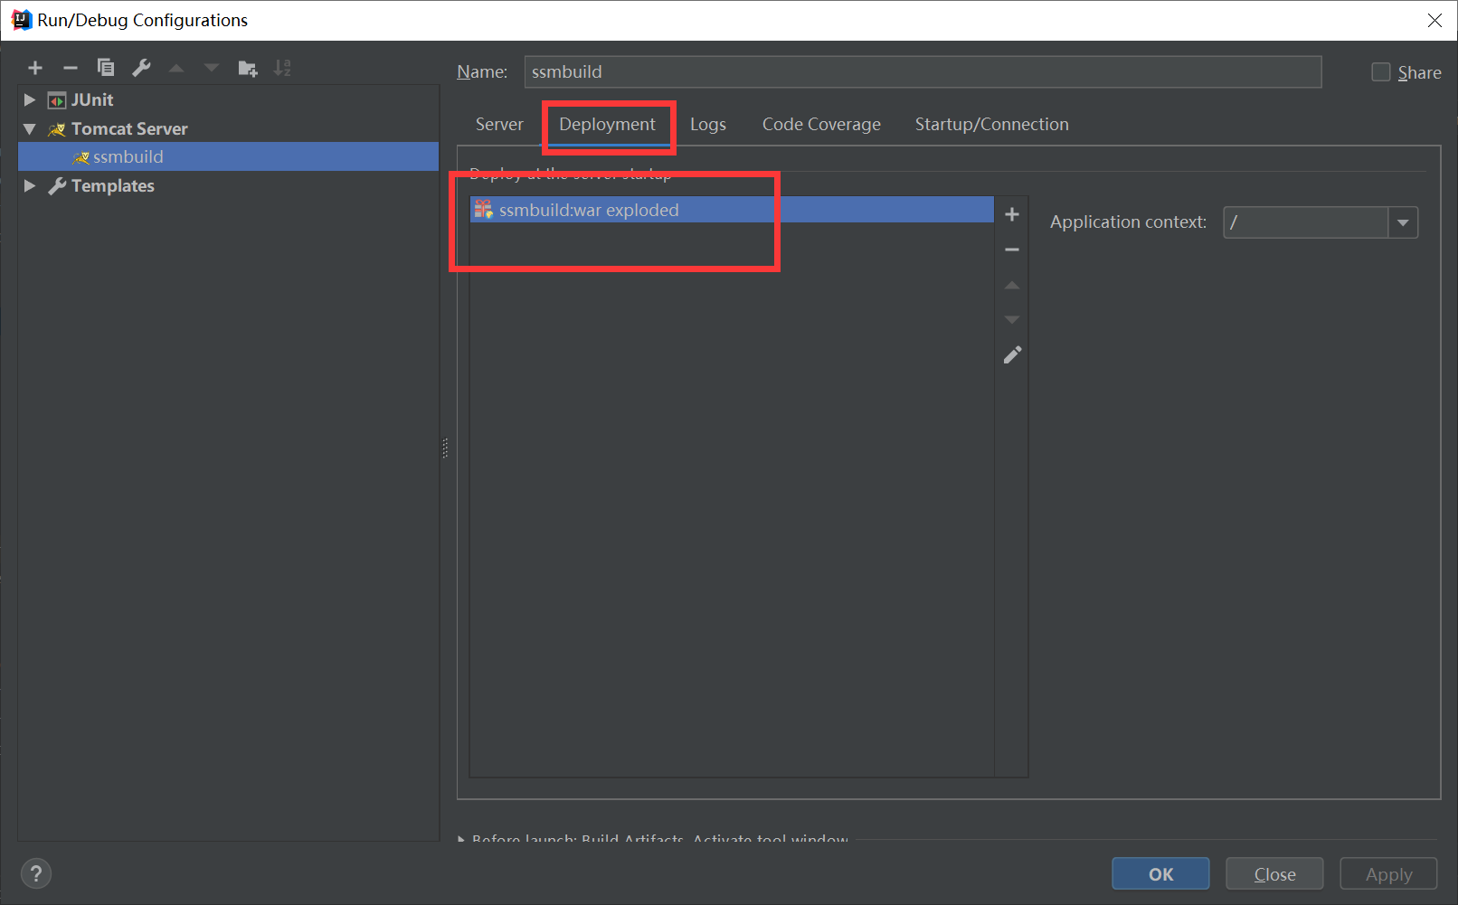Click the Tomcat Server cat icon

[x=57, y=129]
